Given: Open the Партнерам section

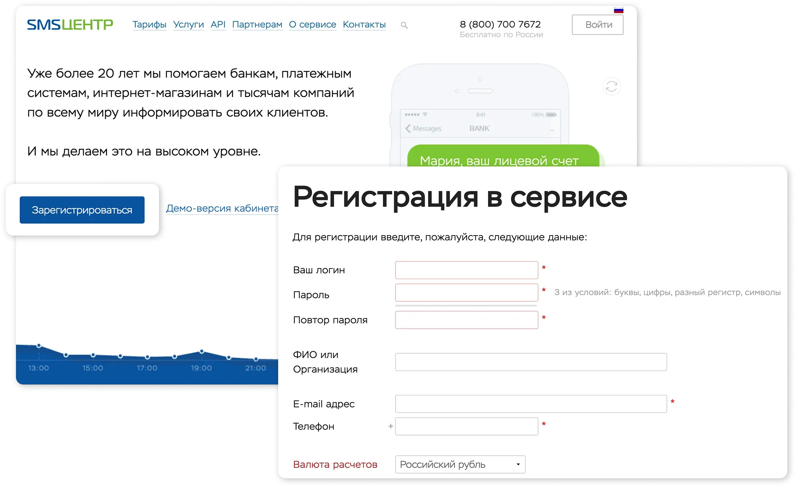Looking at the screenshot, I should pyautogui.click(x=257, y=24).
